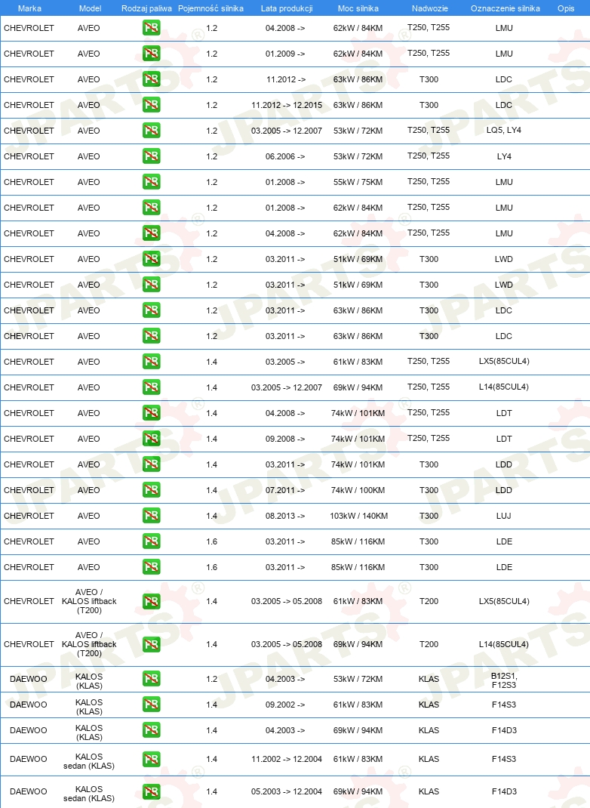Click the 74kW / 100KM power cell
Viewport: 590px width, 808px height.
pyautogui.click(x=358, y=490)
